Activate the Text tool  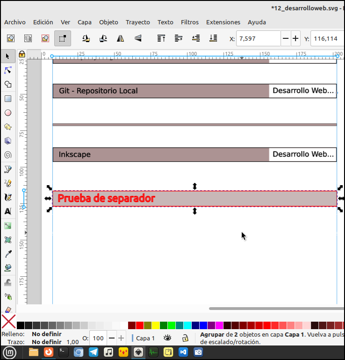point(8,211)
